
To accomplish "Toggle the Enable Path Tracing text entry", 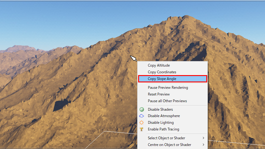I will pos(163,129).
